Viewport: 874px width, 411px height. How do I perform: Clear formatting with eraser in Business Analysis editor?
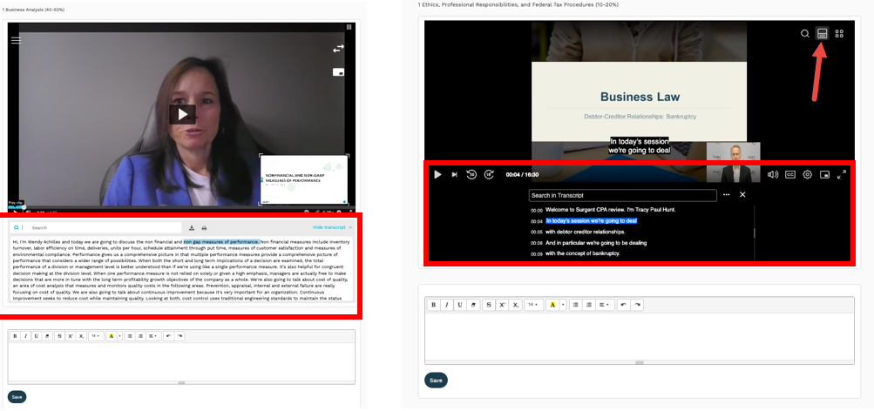(x=47, y=336)
